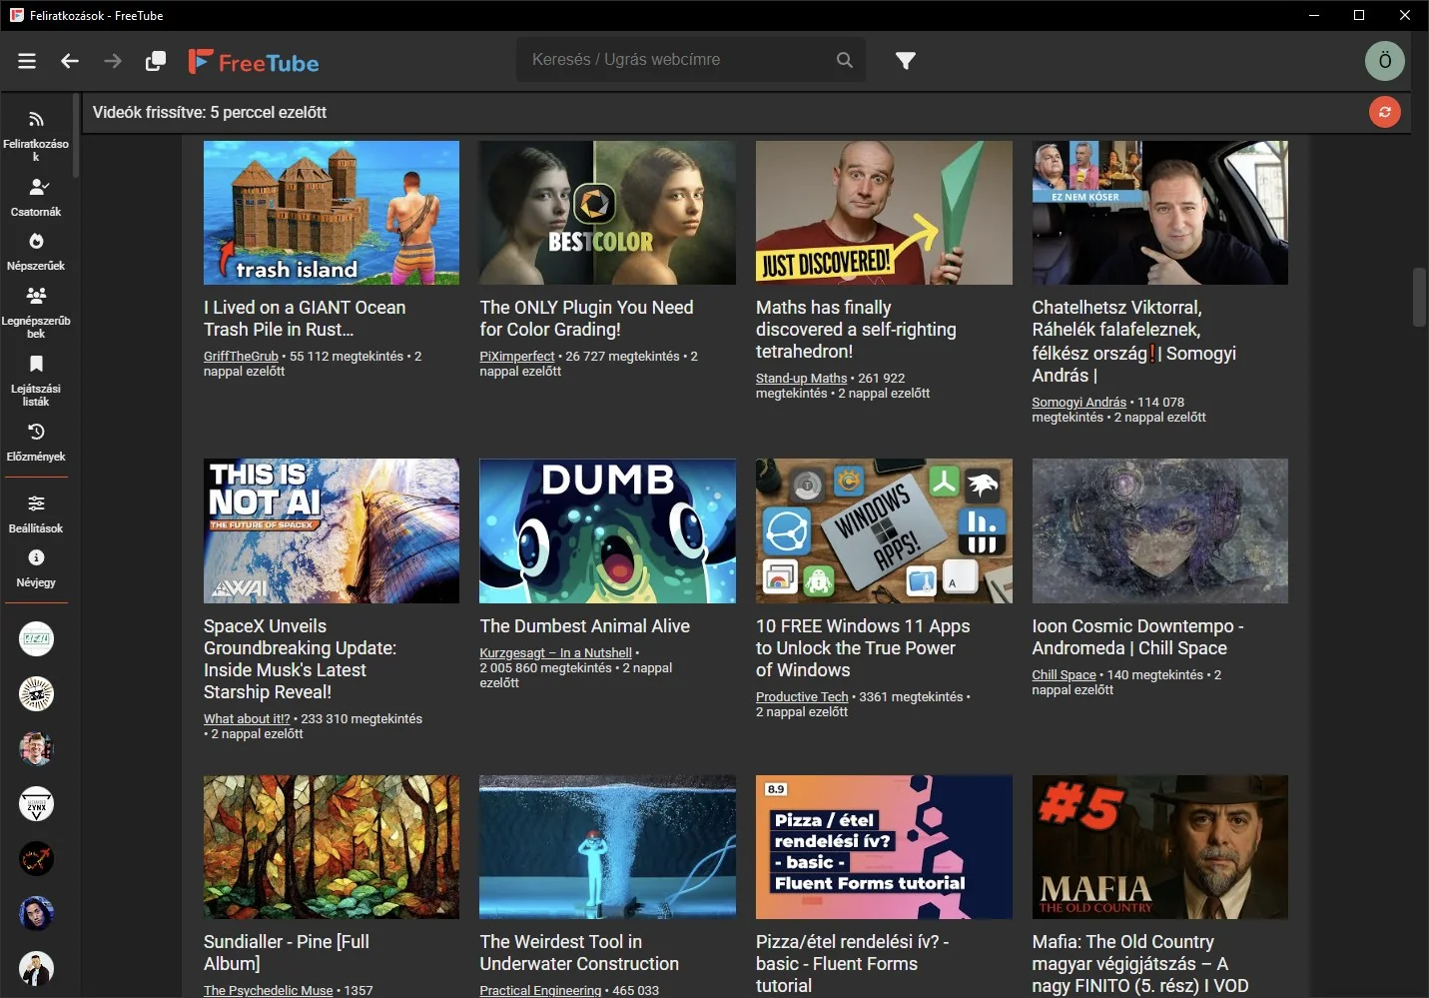Click the FreeTube logo
The image size is (1429, 998).
254,62
